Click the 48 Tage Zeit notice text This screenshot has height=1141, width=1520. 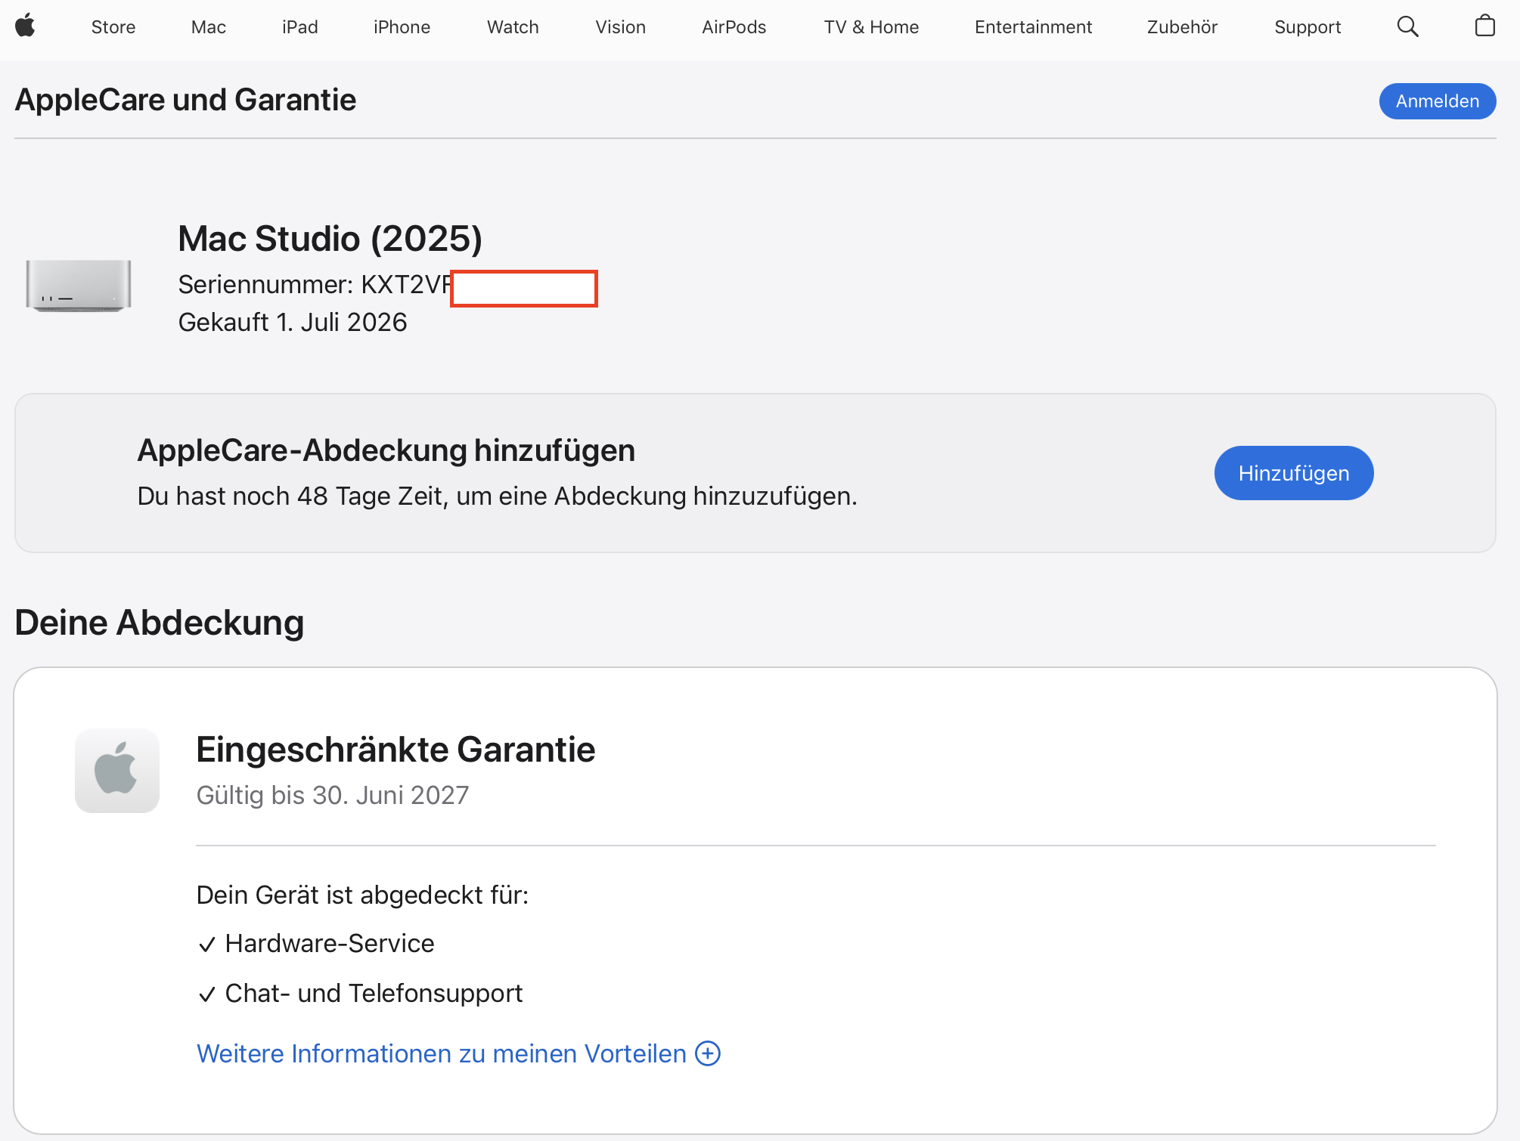point(497,496)
